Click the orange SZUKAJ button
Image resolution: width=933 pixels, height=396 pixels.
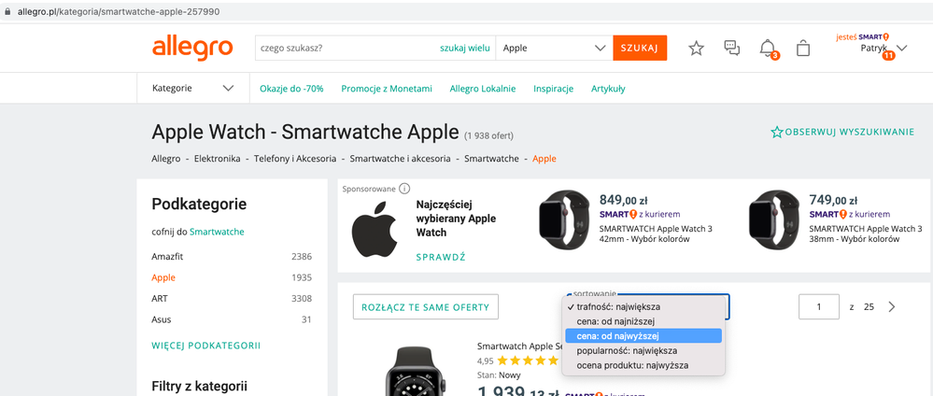[640, 48]
